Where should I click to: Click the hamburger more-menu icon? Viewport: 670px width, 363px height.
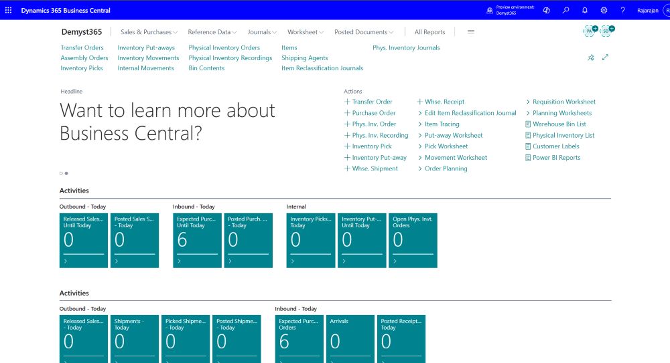pos(471,32)
